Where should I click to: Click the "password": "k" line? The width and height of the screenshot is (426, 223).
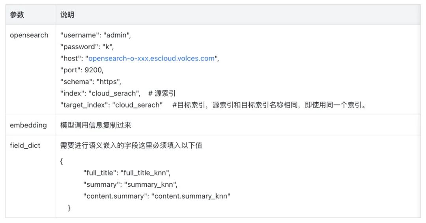(87, 47)
